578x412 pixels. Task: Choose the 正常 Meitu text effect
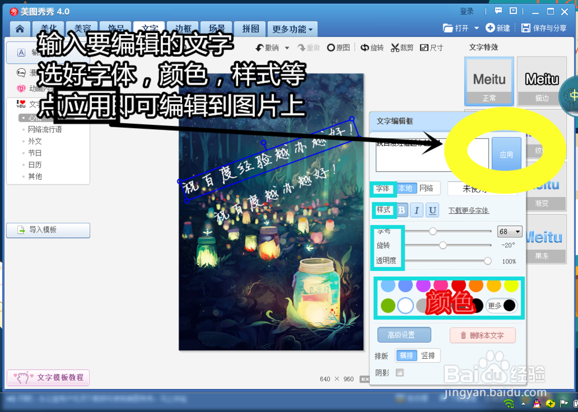[x=489, y=81]
